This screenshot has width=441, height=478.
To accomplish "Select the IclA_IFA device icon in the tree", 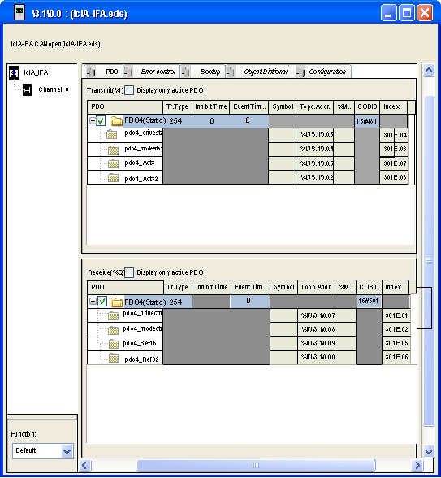I will [14, 73].
